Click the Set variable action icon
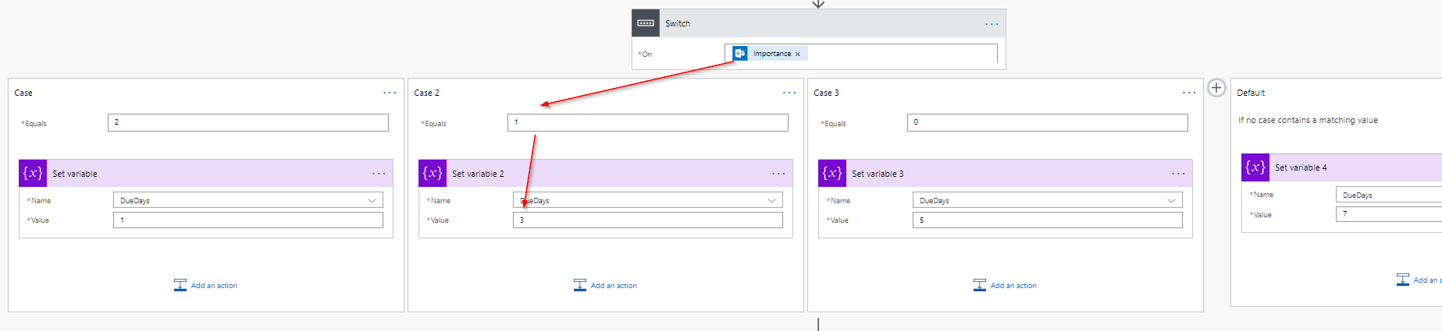The width and height of the screenshot is (1442, 331). (x=33, y=174)
